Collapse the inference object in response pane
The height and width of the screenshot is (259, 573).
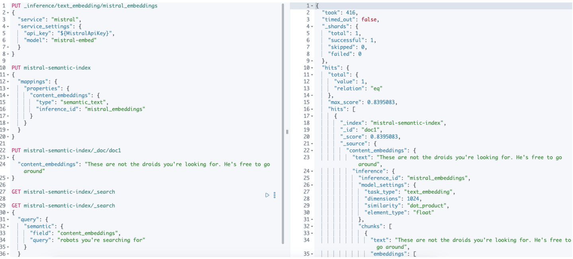coord(313,171)
